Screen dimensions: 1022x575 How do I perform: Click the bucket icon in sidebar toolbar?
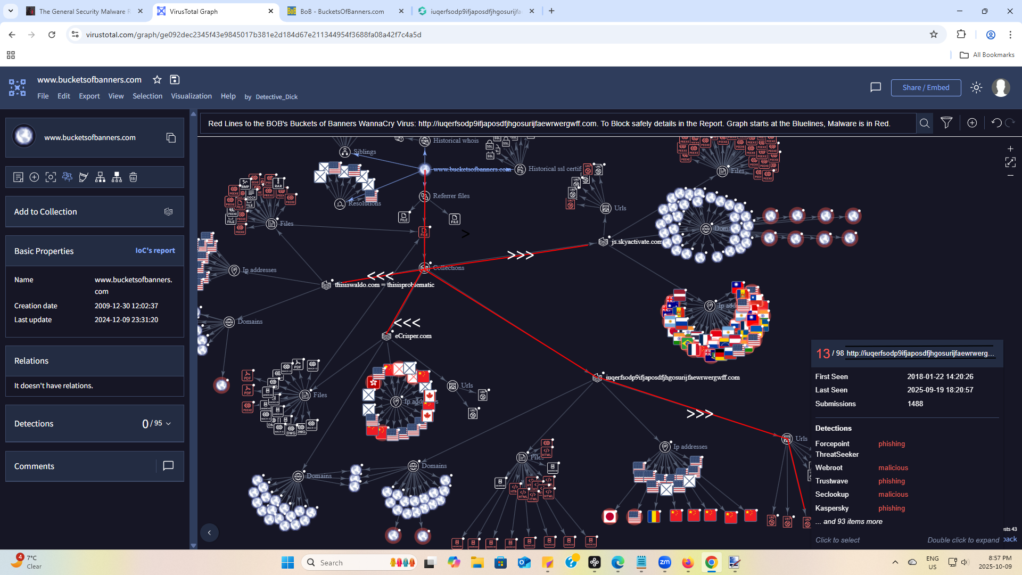[84, 177]
